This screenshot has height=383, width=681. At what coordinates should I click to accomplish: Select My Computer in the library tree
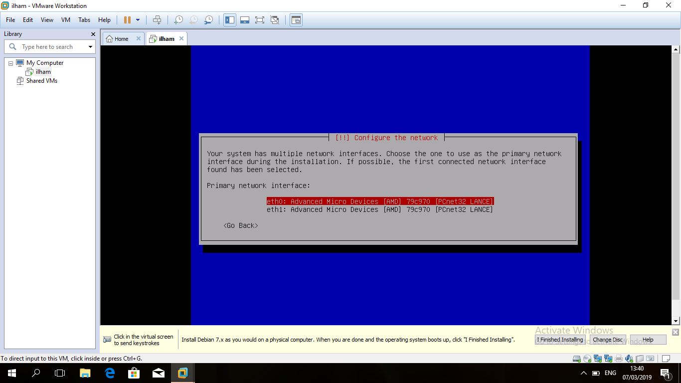(x=45, y=63)
